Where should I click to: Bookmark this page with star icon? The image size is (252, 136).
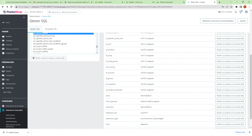point(231,7)
